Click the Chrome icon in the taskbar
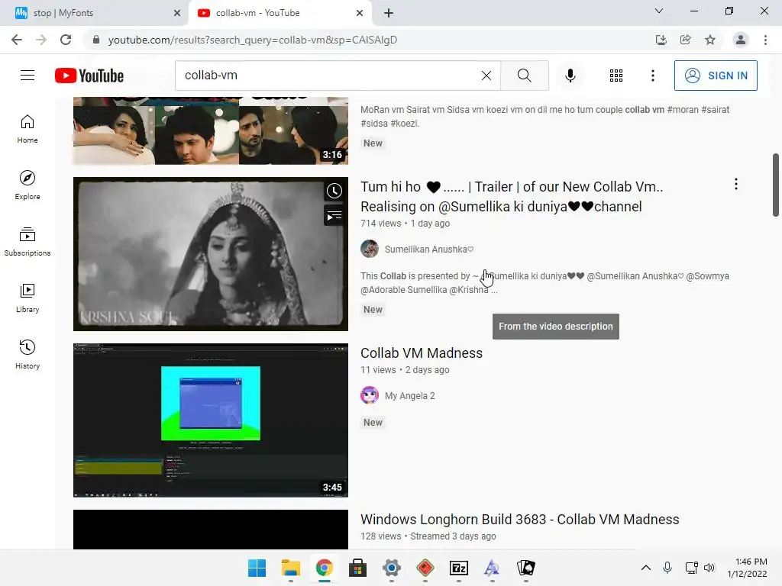Image resolution: width=782 pixels, height=586 pixels. [x=324, y=568]
